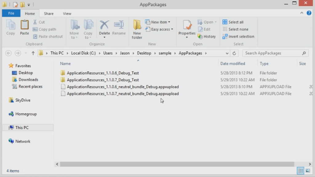
Task: Select This PC in navigation pane
Action: pyautogui.click(x=28, y=128)
